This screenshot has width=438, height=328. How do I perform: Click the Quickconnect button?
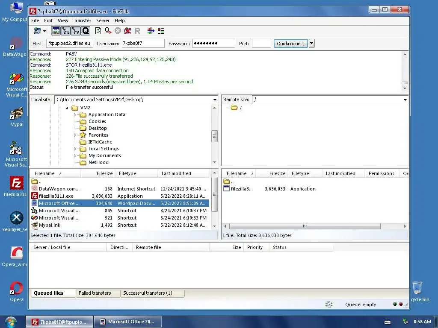point(290,43)
